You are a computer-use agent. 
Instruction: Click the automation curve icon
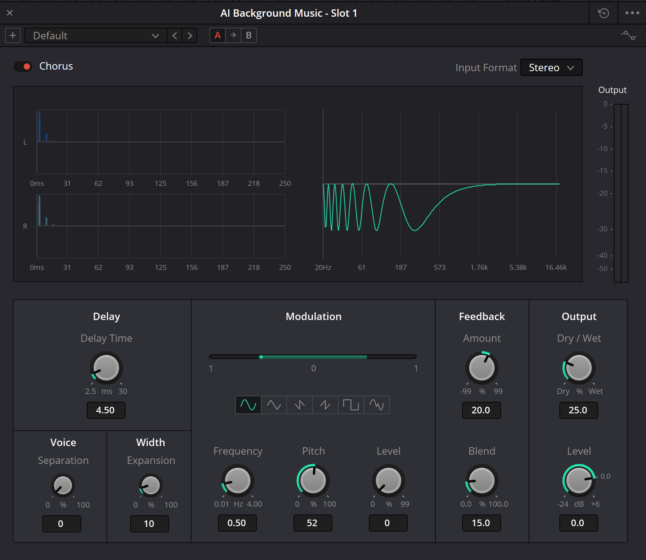[629, 35]
